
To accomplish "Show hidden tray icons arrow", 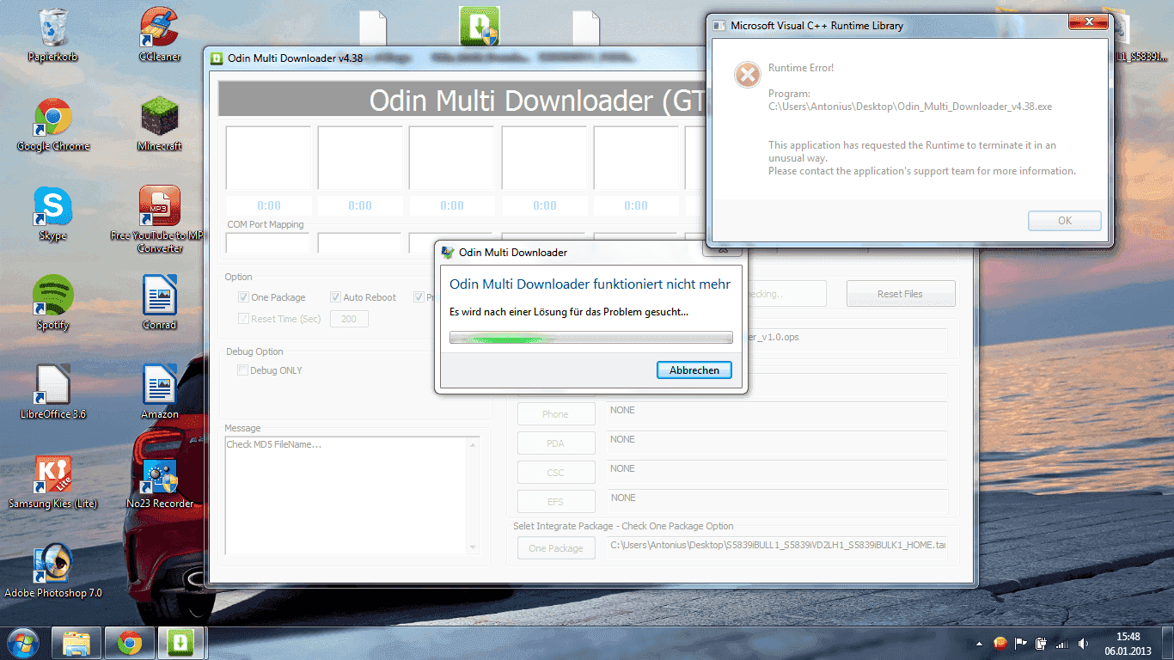I will point(979,643).
